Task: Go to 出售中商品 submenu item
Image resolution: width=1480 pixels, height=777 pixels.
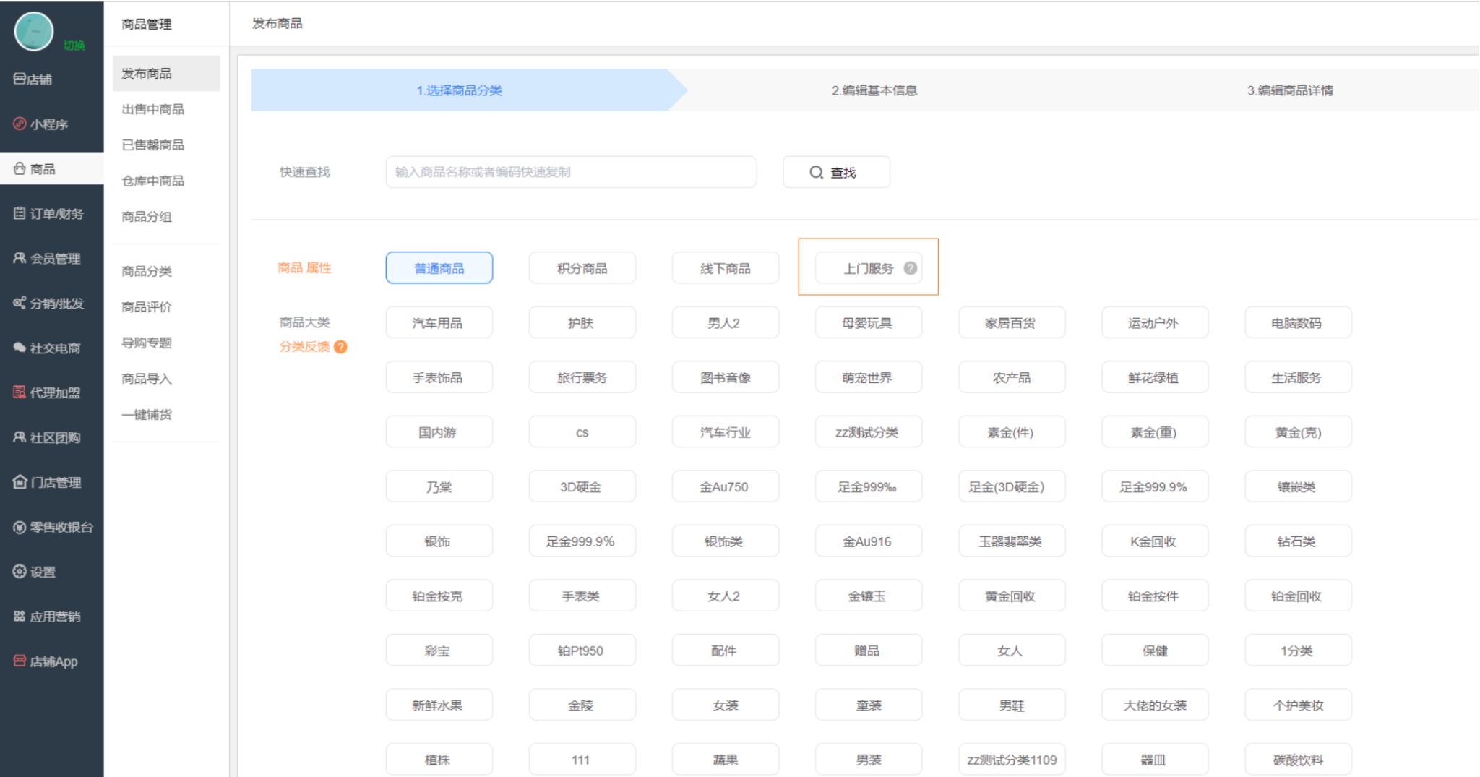Action: (153, 109)
